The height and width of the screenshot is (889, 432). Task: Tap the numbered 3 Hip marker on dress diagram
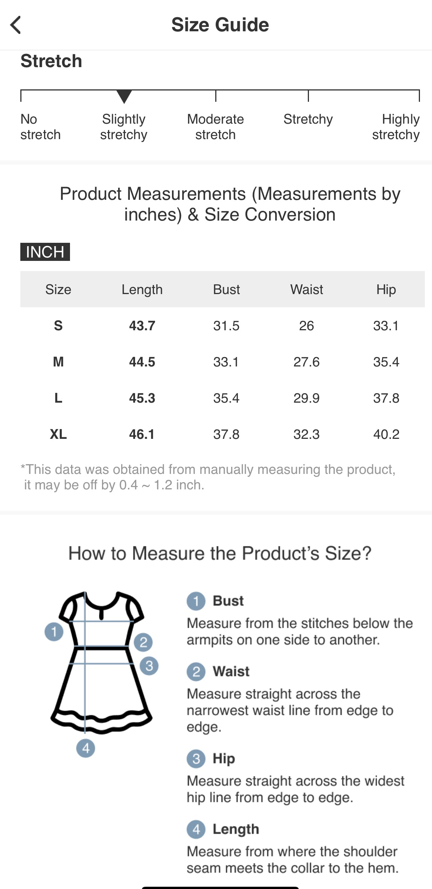click(x=149, y=666)
